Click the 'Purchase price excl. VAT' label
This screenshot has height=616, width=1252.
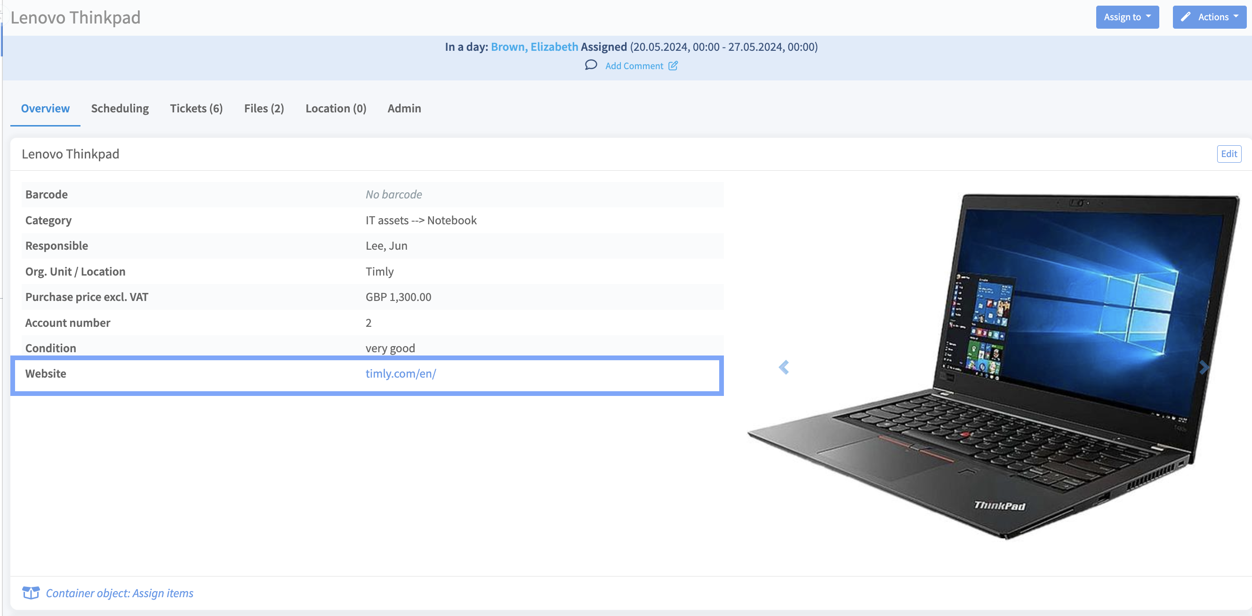coord(87,297)
